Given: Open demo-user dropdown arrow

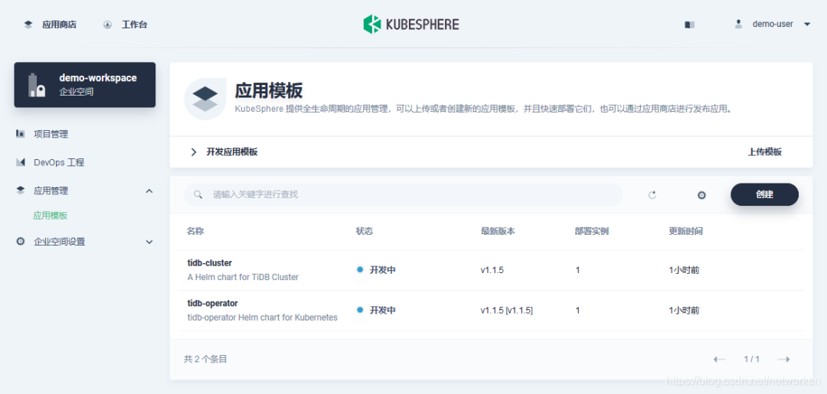Looking at the screenshot, I should (807, 24).
